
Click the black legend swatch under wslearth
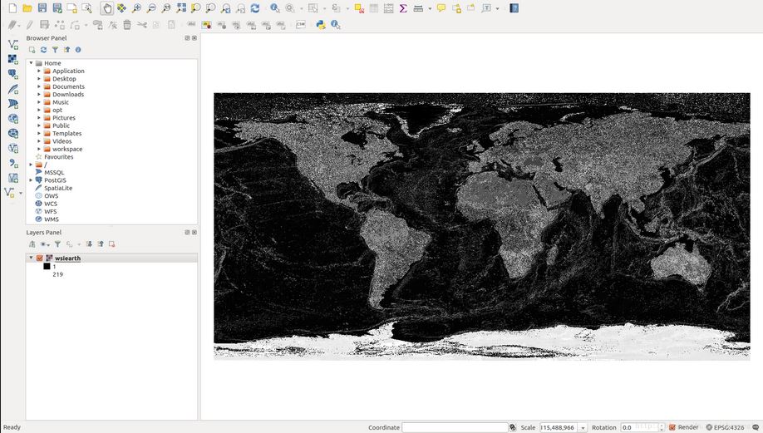[x=47, y=266]
